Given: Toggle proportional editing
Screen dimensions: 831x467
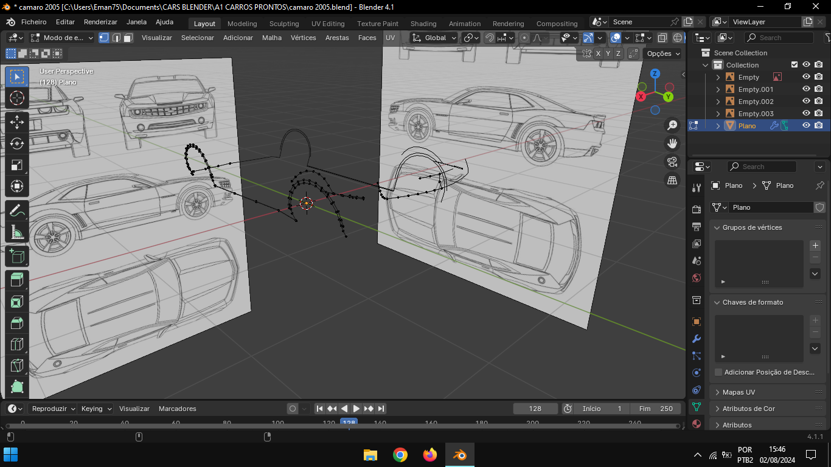Looking at the screenshot, I should 524,38.
